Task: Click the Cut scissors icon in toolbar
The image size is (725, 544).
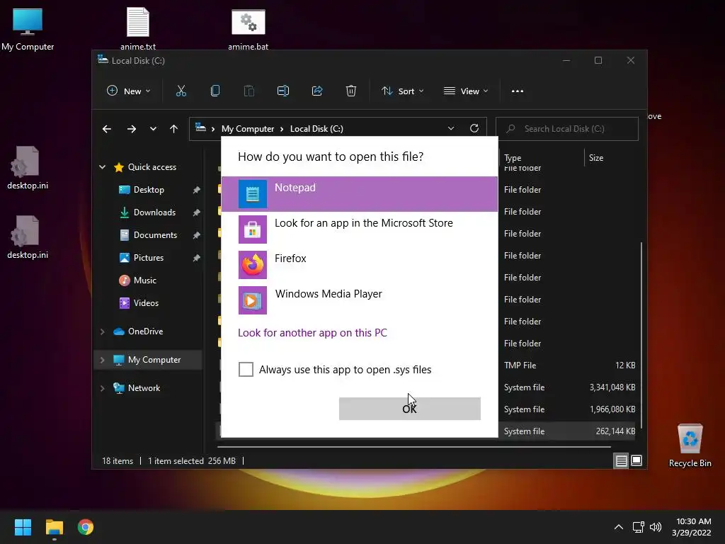Action: coord(181,91)
